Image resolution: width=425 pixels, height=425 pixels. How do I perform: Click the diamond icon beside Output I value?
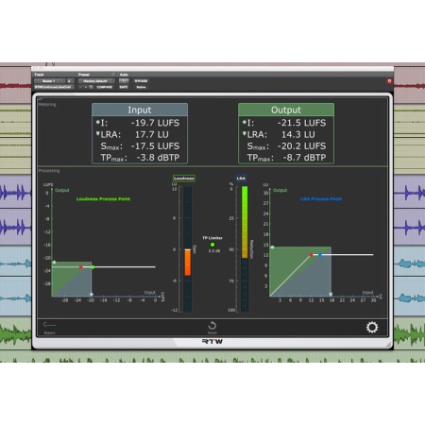(245, 122)
